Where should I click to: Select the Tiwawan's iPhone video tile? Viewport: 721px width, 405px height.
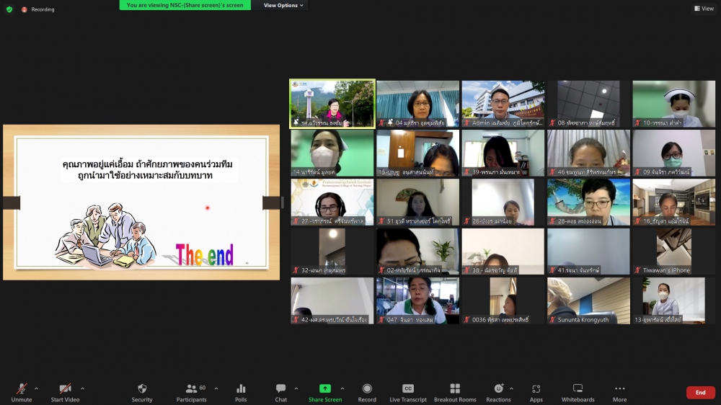pos(673,252)
